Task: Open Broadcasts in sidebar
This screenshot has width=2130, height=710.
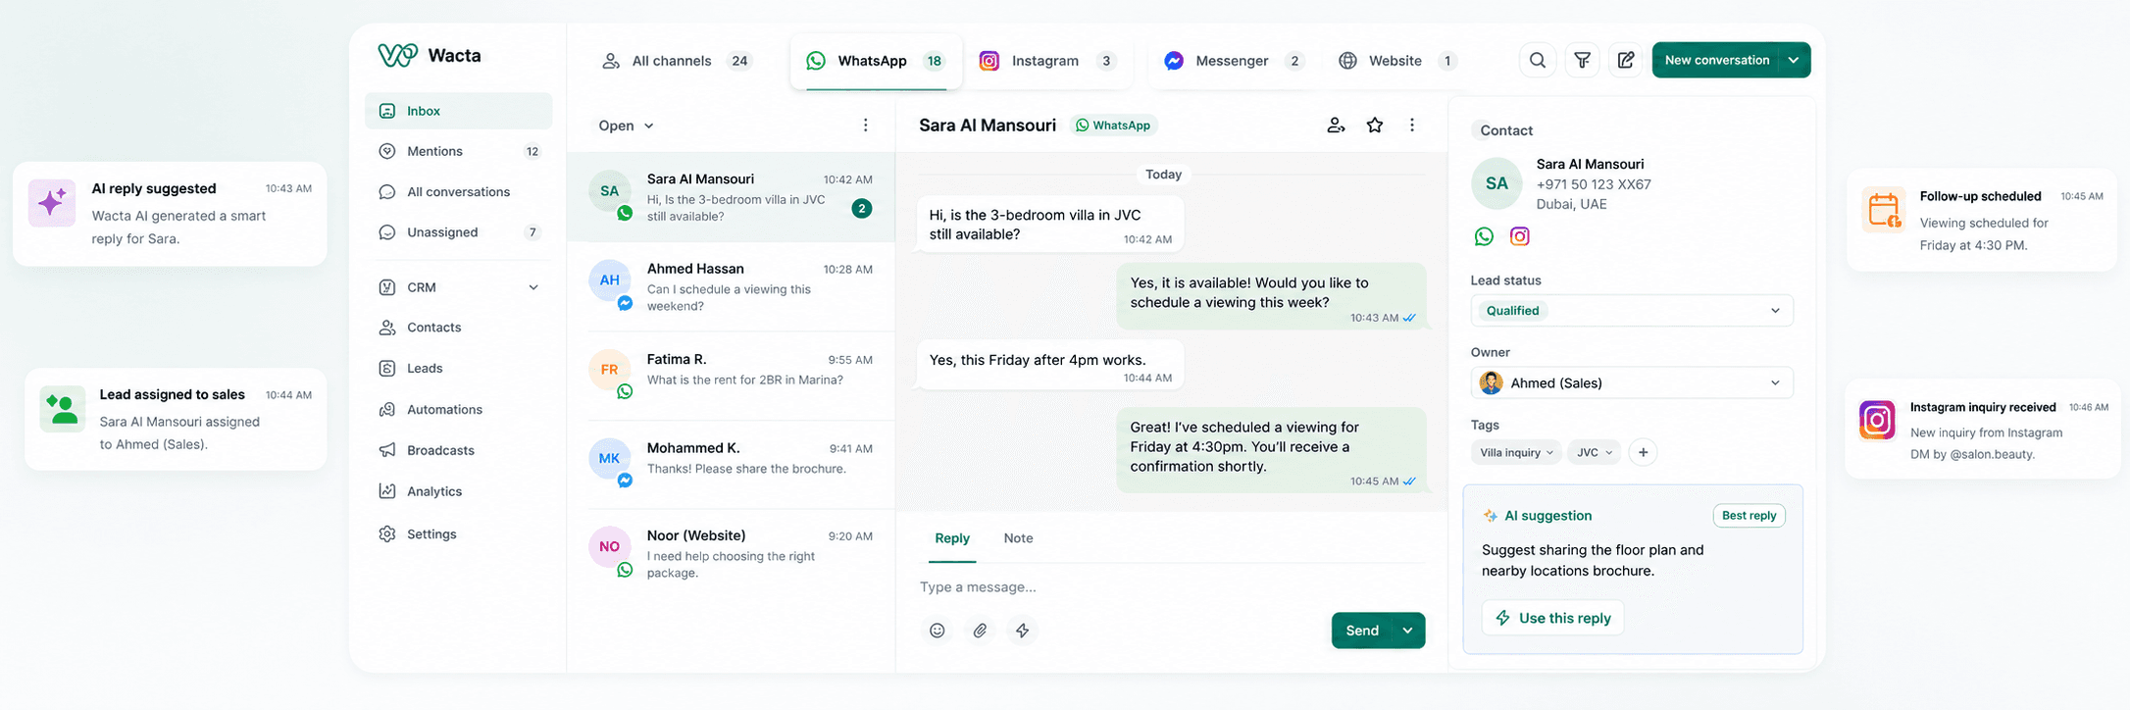Action: [x=459, y=451]
